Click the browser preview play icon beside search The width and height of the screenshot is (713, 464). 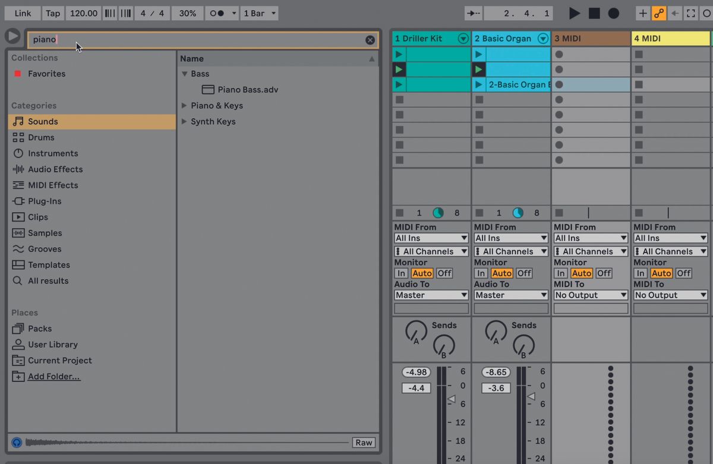(x=12, y=36)
